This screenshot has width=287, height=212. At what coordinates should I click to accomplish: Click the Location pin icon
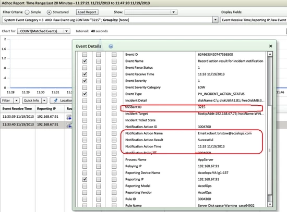click(56, 101)
